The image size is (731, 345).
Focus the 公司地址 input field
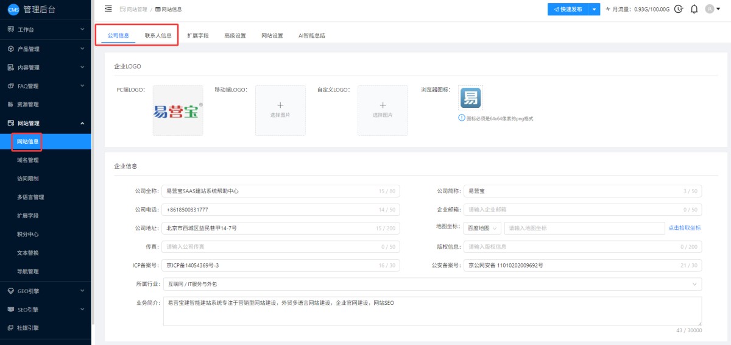click(x=281, y=228)
